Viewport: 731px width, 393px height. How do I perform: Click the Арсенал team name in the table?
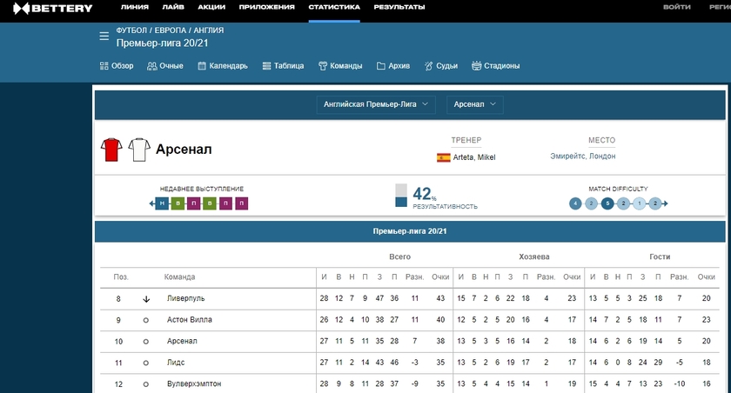[182, 342]
